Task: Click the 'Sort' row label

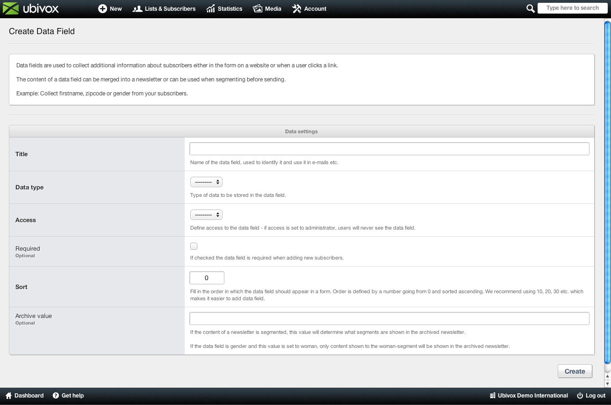Action: point(22,287)
